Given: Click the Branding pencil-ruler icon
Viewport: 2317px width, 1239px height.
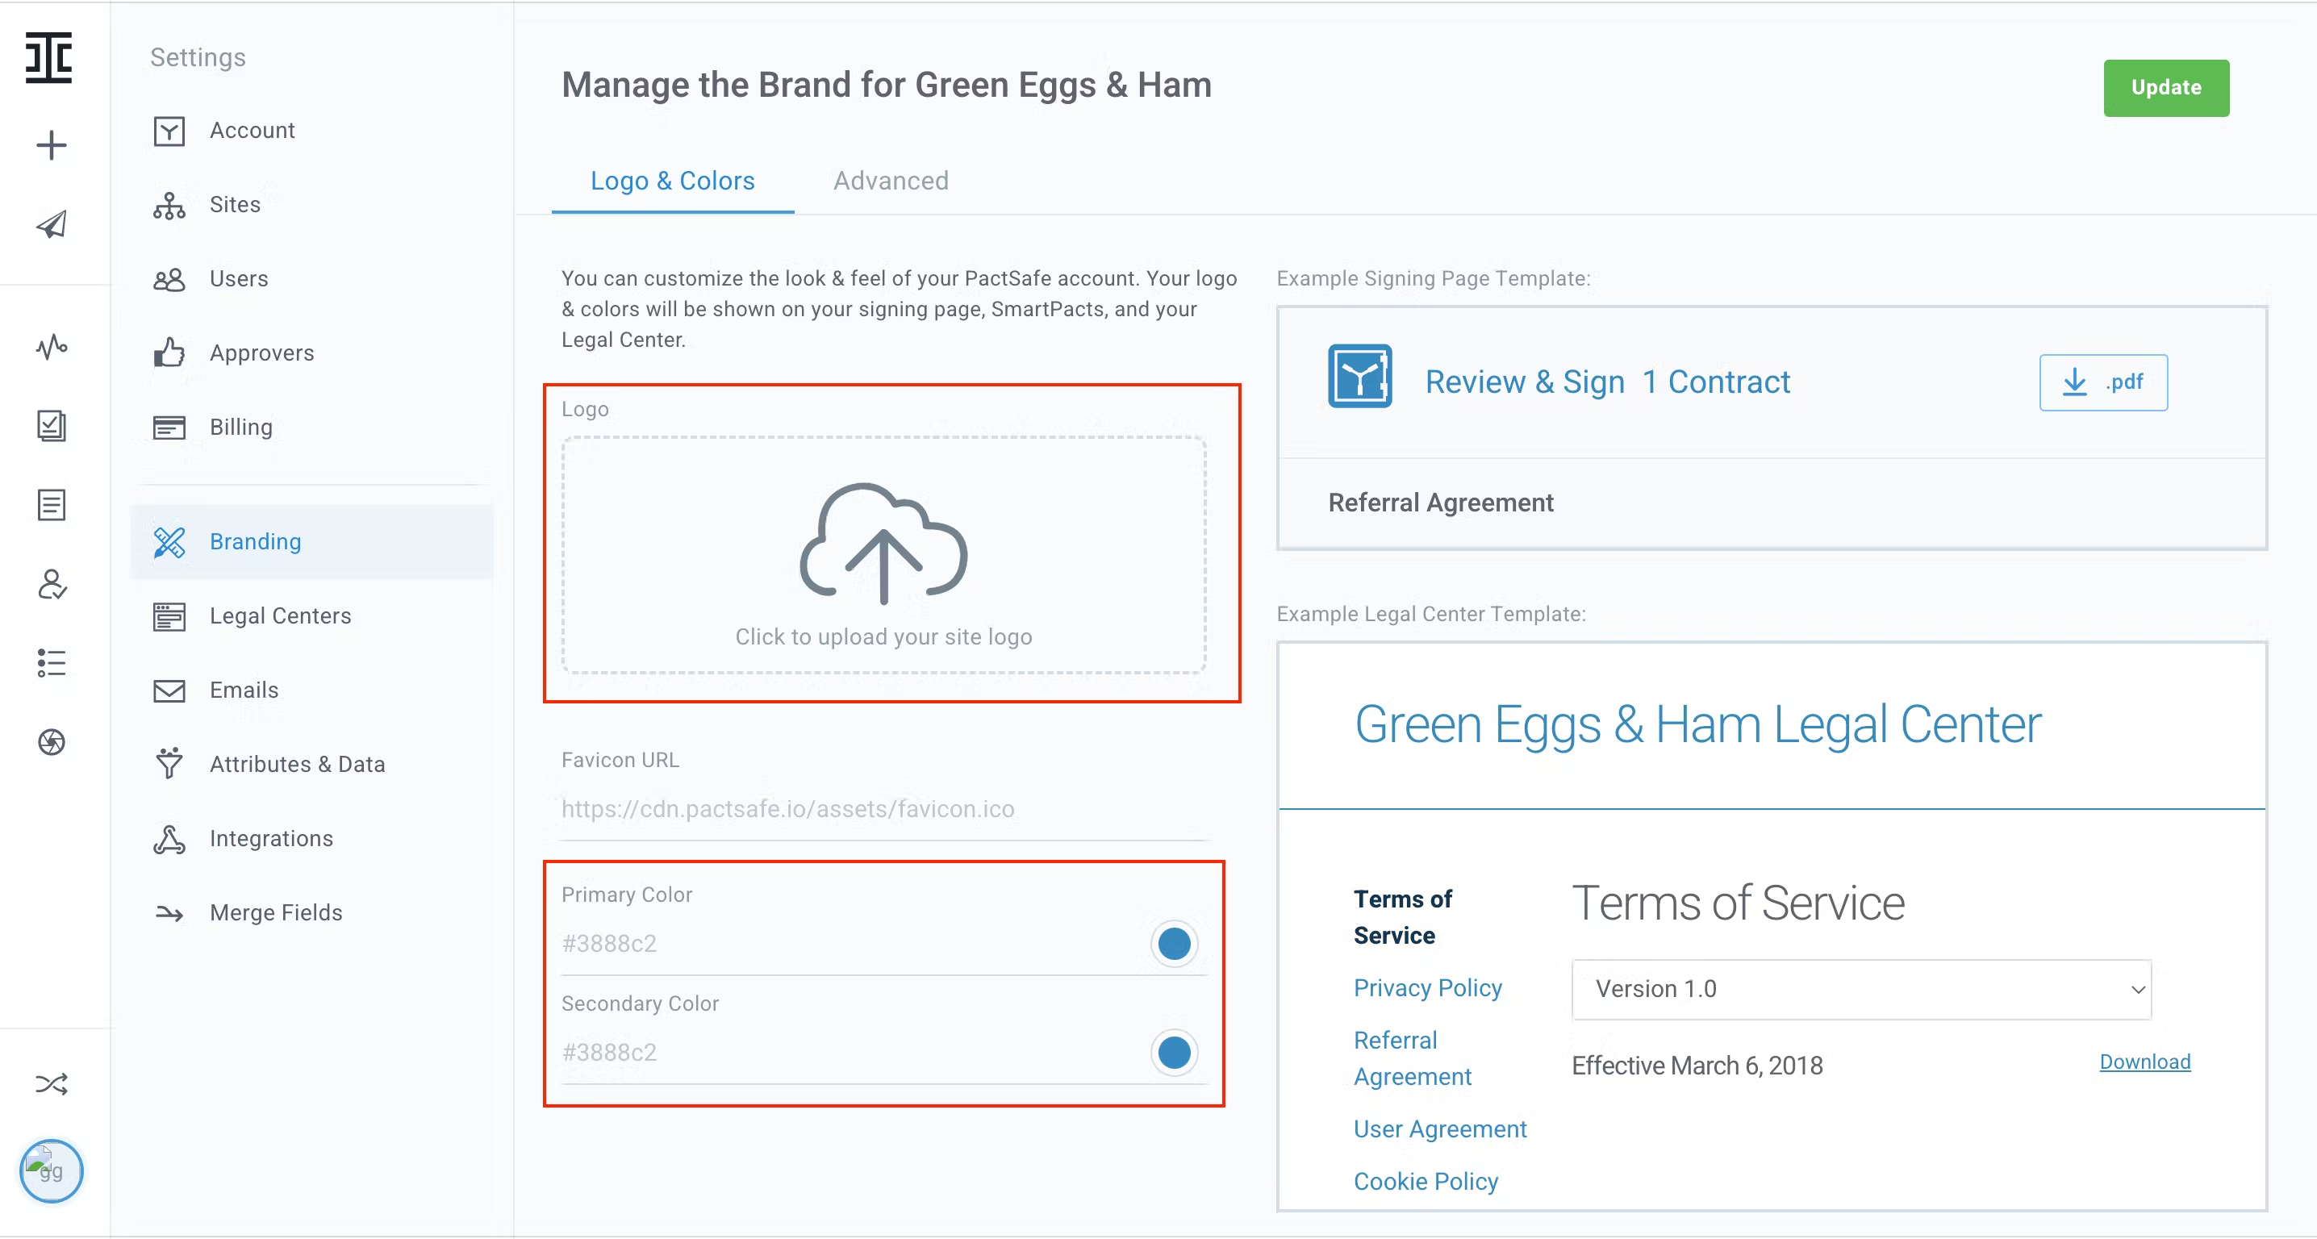Looking at the screenshot, I should 169,542.
